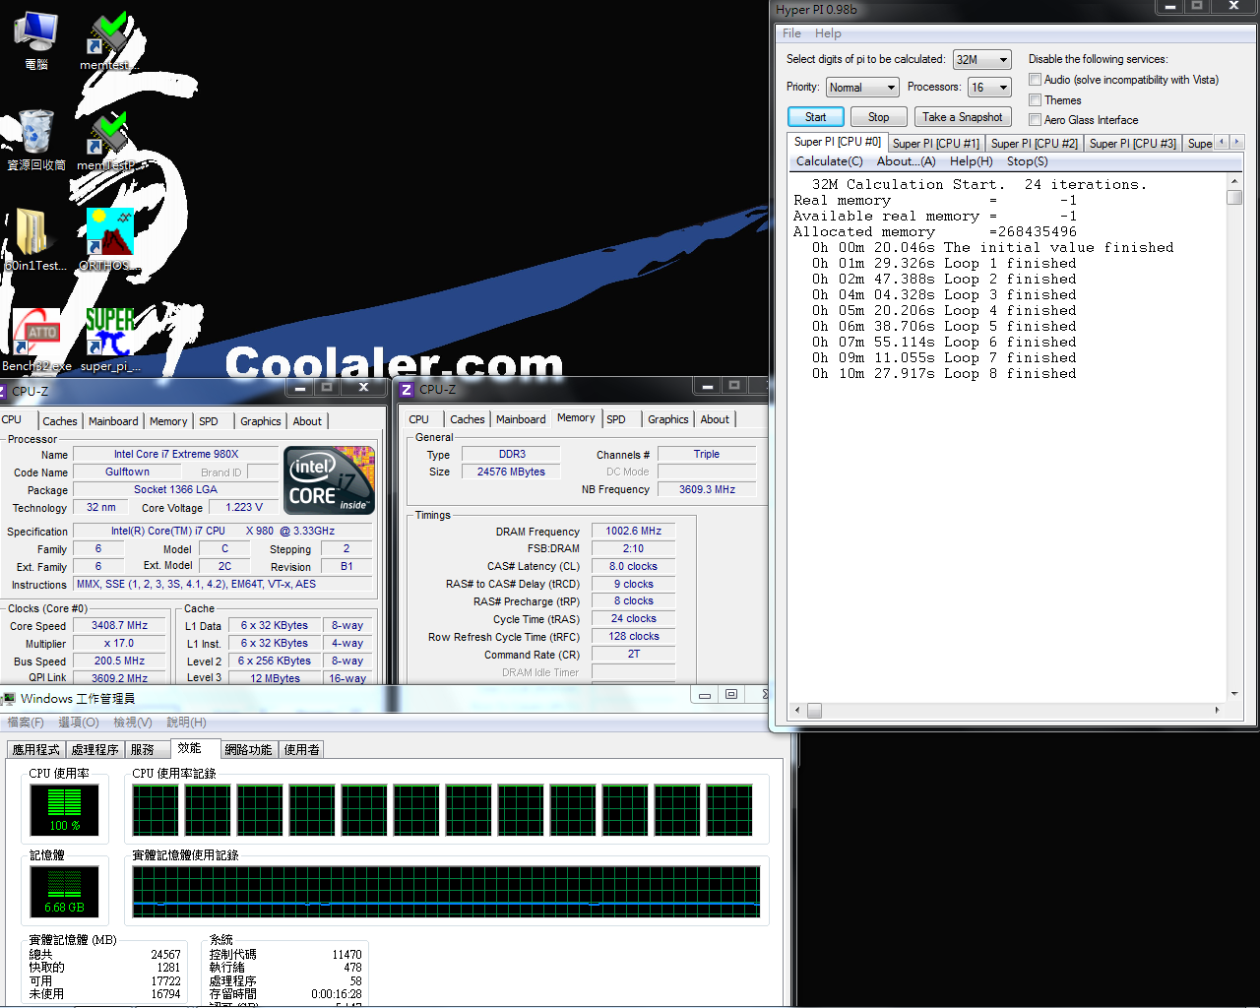Image resolution: width=1260 pixels, height=1008 pixels.
Task: Select the Super PI [CPU #0] tab
Action: tap(838, 142)
